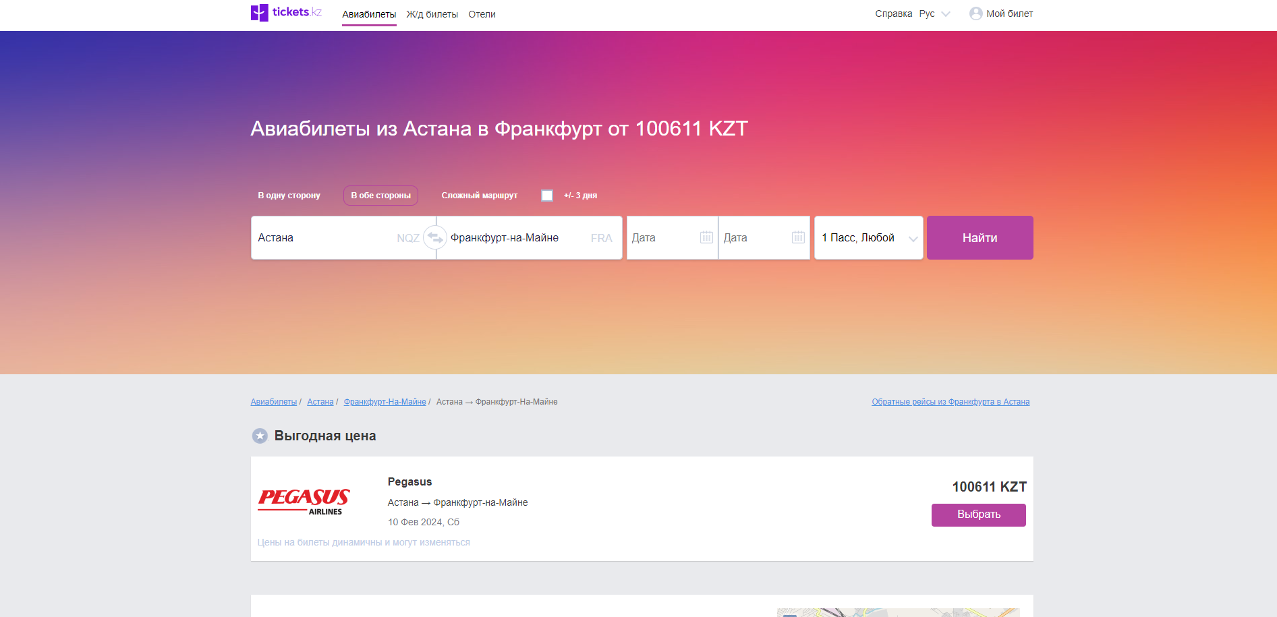The image size is (1277, 617).
Task: Open Обратные рейсы из Франкфурта в Астана link
Action: coord(950,402)
